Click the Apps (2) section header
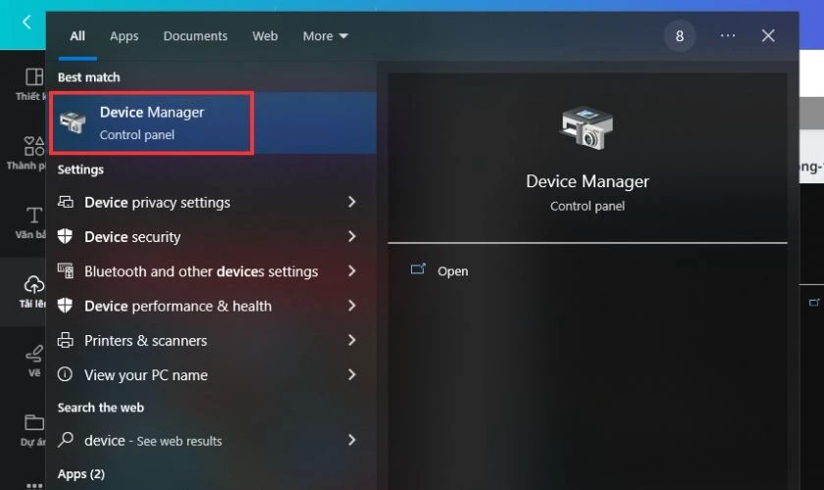Viewport: 824px width, 490px height. point(80,473)
